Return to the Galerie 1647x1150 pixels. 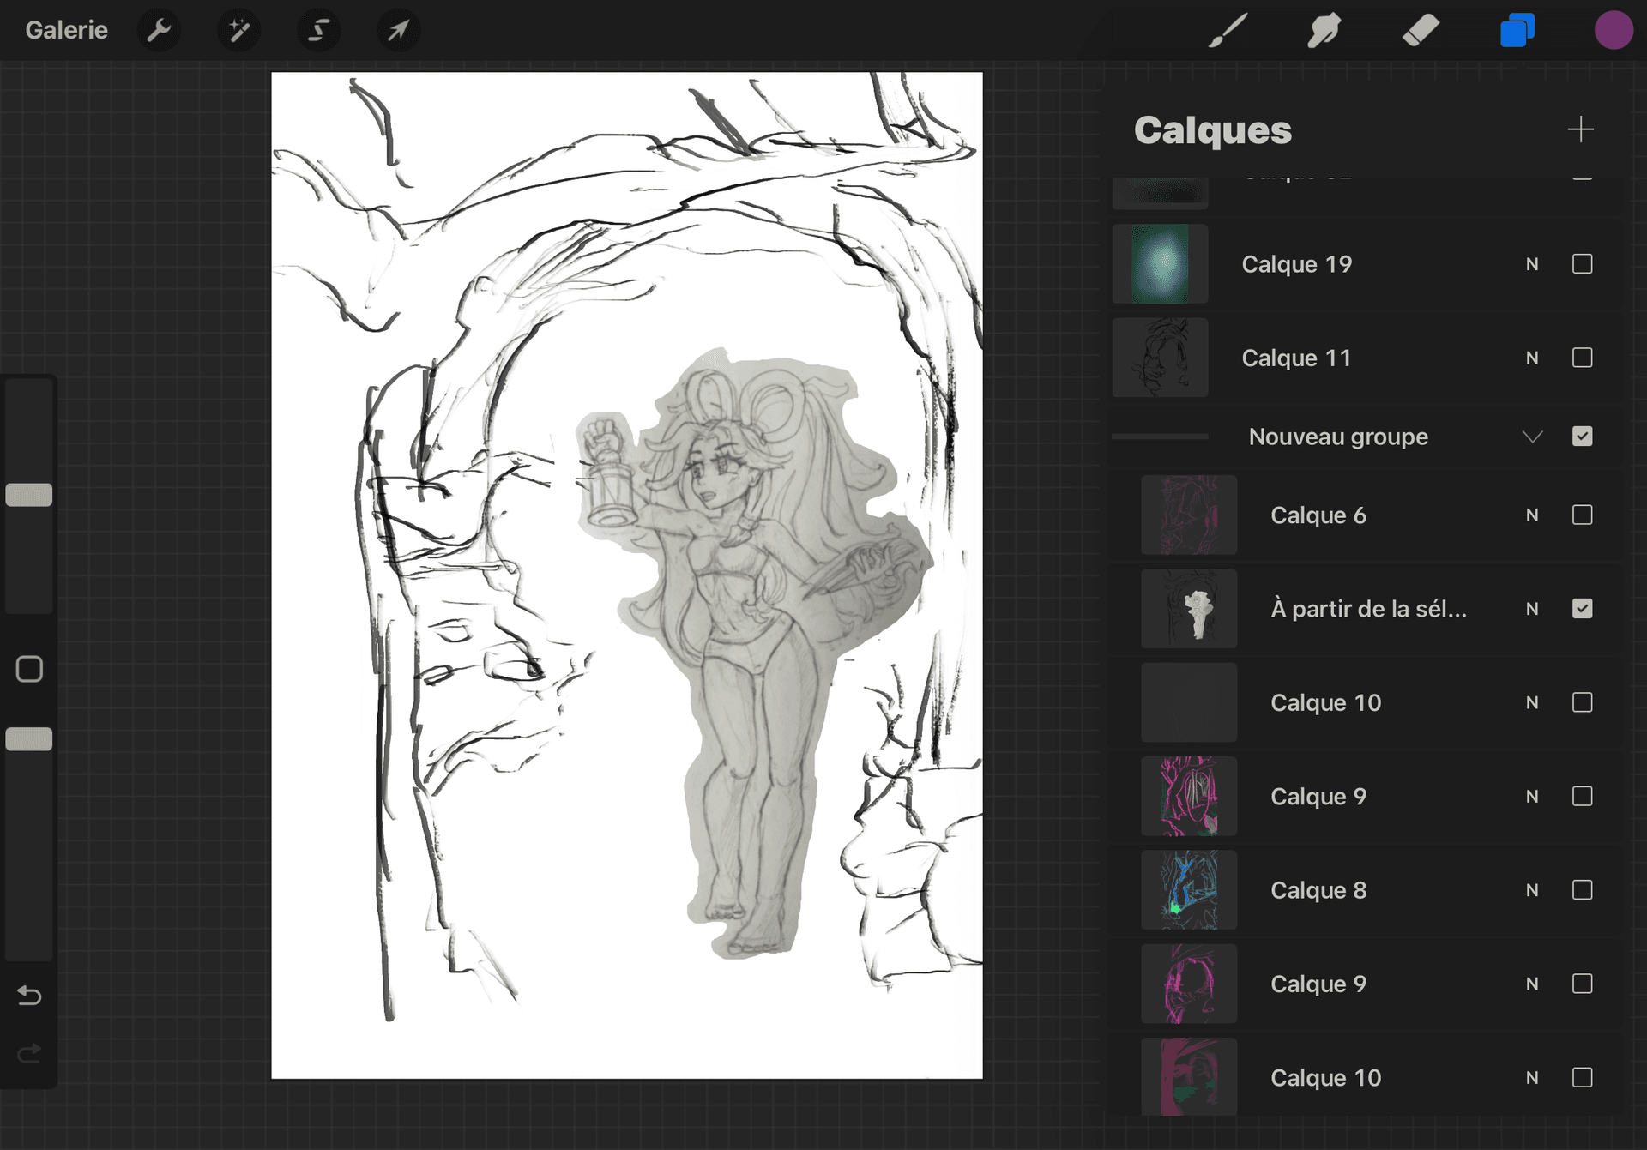(x=67, y=30)
